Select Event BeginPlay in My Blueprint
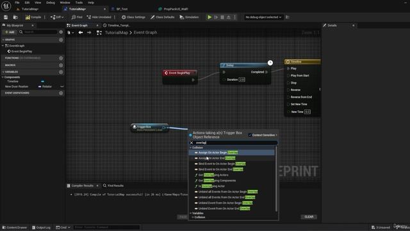The height and width of the screenshot is (231, 410). [x=22, y=51]
